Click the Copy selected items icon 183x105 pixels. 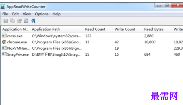pyautogui.click(x=12, y=21)
